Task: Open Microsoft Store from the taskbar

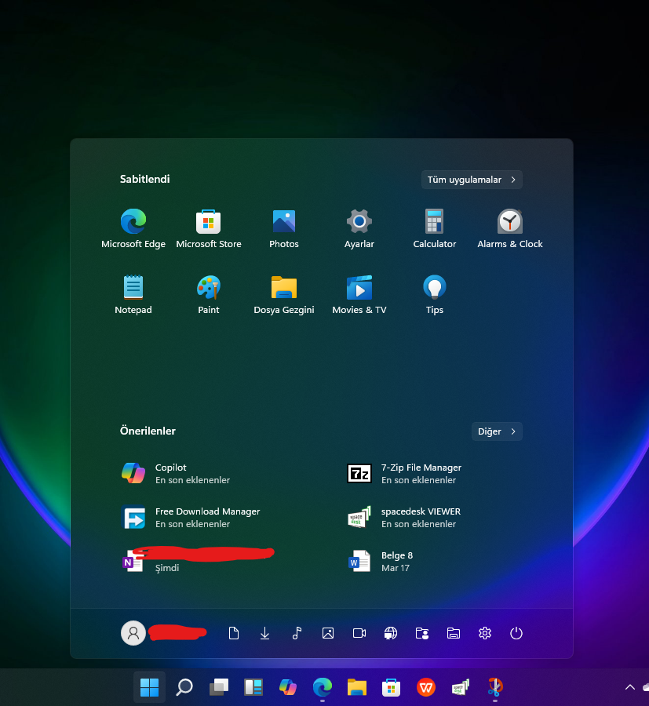Action: point(392,687)
